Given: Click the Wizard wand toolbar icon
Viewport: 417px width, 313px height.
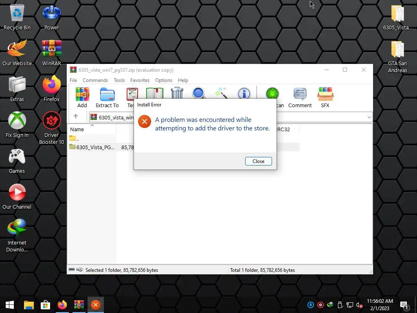Looking at the screenshot, I should (221, 93).
